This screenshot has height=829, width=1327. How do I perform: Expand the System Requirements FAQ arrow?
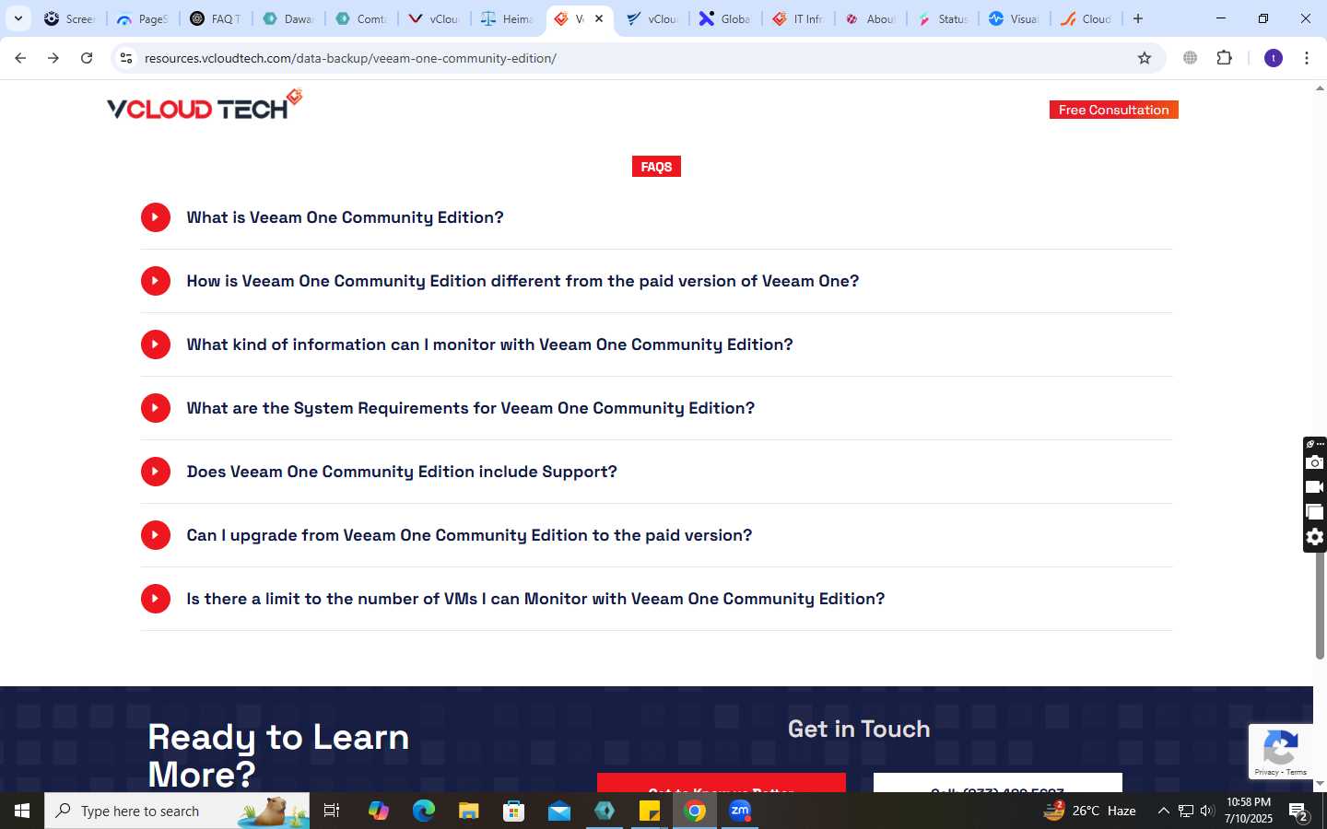coord(156,408)
